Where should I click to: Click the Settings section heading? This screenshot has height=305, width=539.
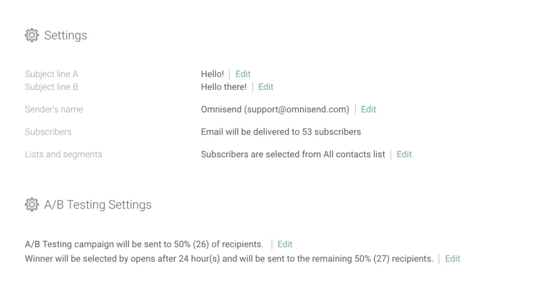pos(66,35)
